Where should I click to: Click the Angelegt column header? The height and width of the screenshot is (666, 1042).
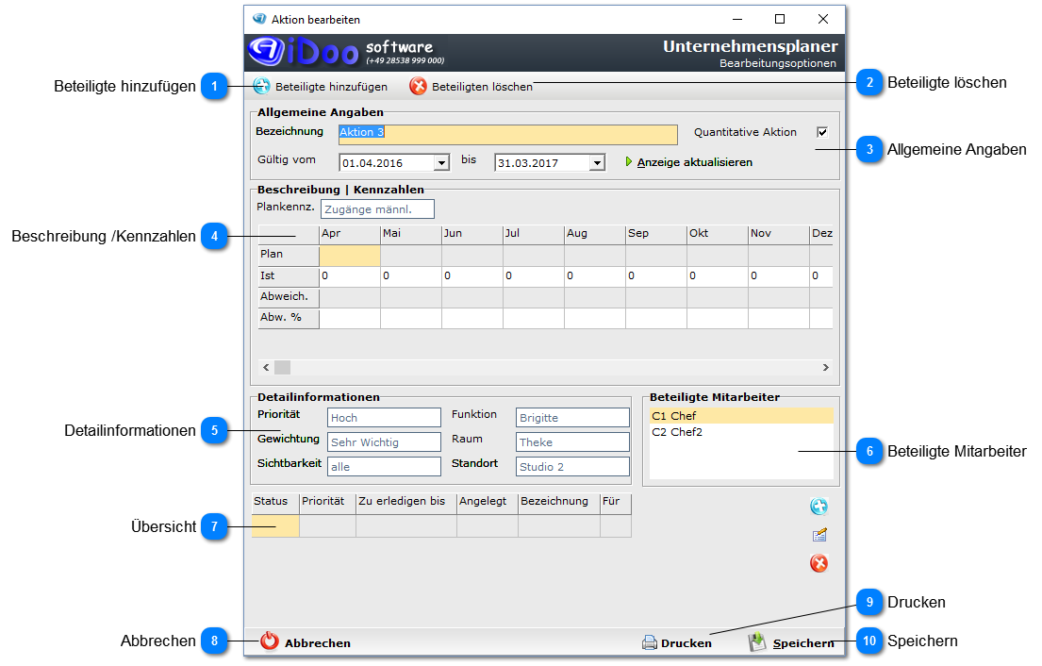point(488,502)
